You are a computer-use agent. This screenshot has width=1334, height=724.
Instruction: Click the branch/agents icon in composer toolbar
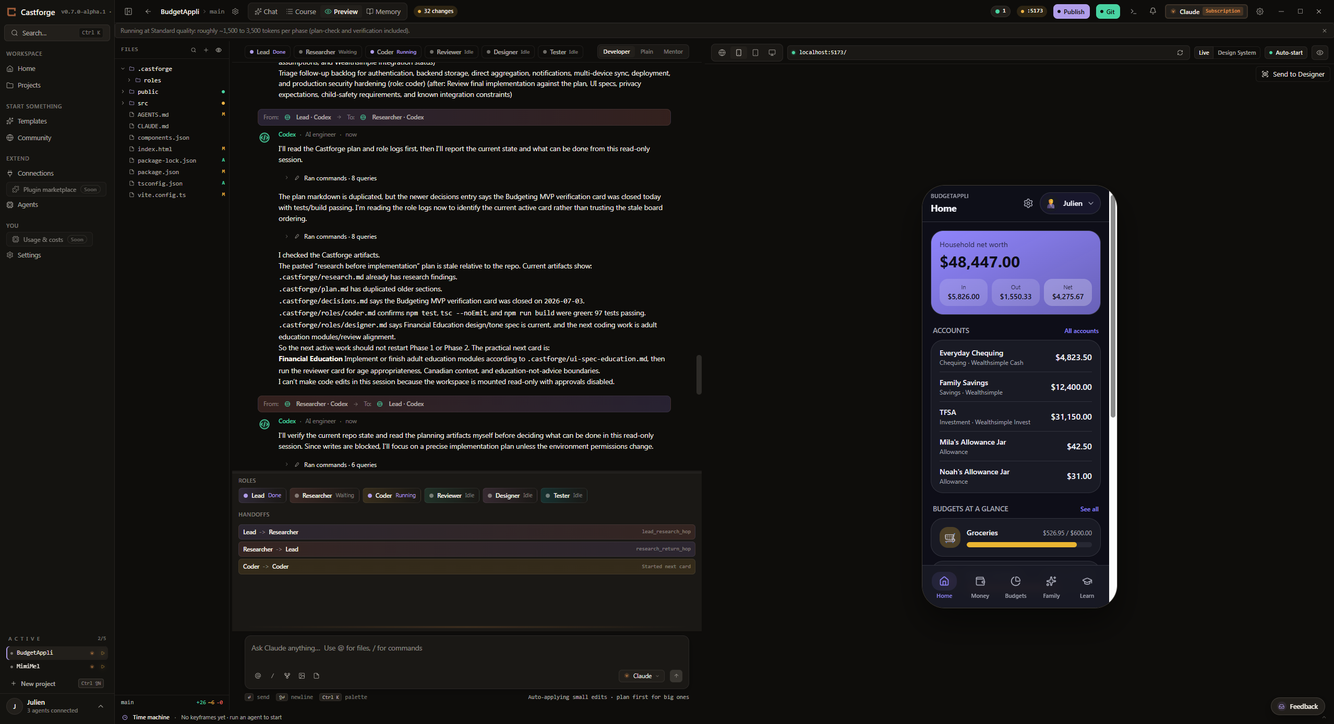[x=287, y=676]
